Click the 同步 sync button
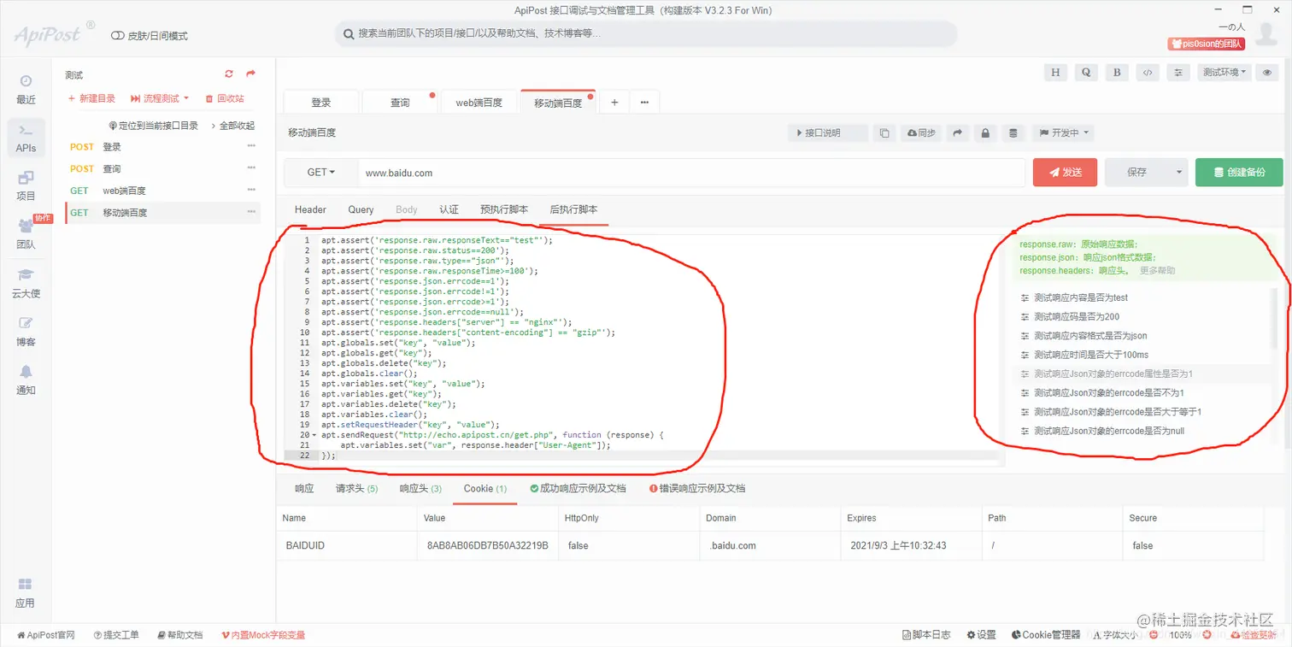The height and width of the screenshot is (647, 1292). coord(921,133)
